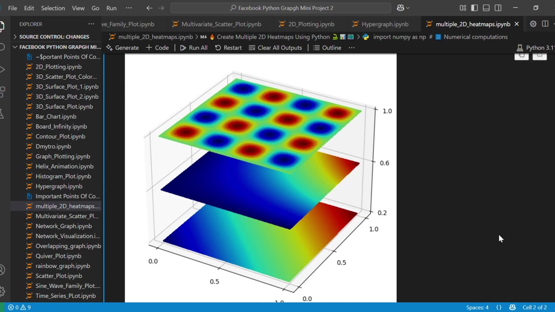Close the multiple_2D_heatmaps.ipynb tab
The height and width of the screenshot is (312, 555).
pos(516,24)
